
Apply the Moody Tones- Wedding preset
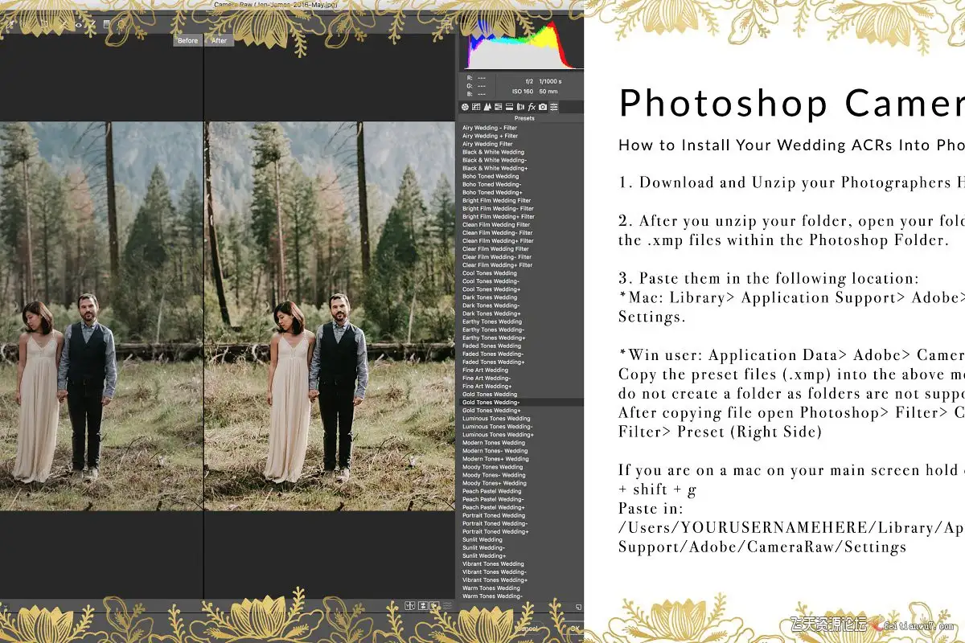click(494, 474)
